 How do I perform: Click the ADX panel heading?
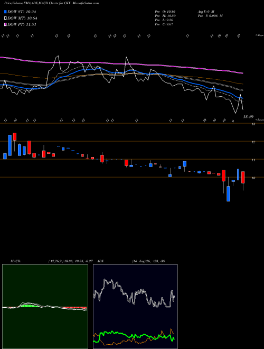[100, 261]
